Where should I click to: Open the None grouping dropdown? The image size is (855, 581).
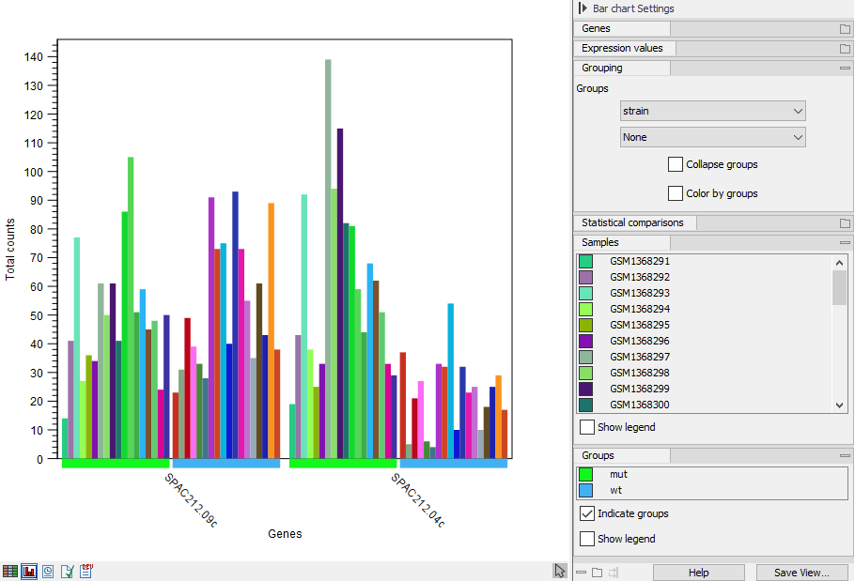coord(712,137)
